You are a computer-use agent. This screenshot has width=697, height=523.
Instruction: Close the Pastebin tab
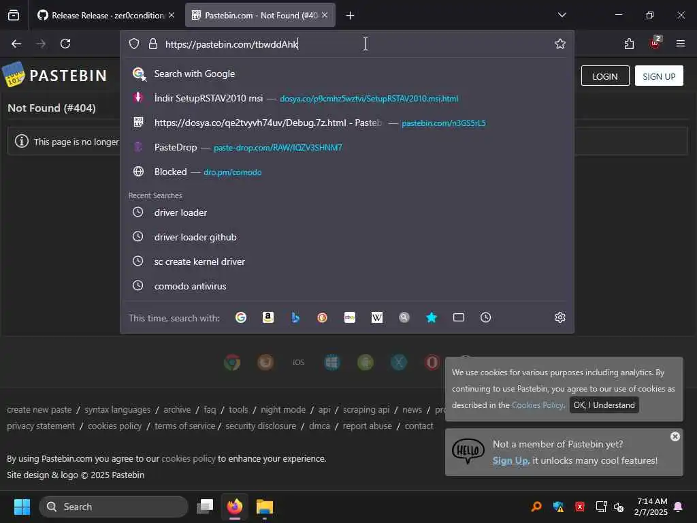pyautogui.click(x=325, y=15)
